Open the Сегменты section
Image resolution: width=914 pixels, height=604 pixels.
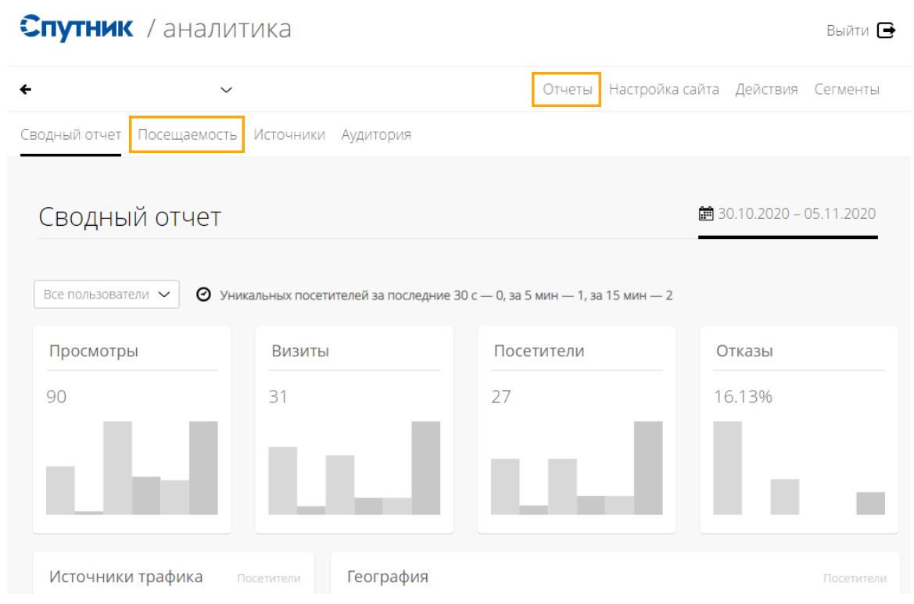(x=846, y=90)
